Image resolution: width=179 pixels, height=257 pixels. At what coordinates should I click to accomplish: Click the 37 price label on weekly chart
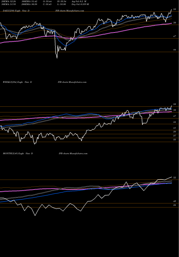(175, 136)
